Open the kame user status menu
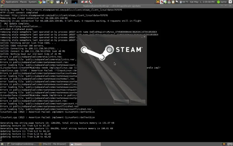This screenshot has height=146, width=233. [222, 2]
